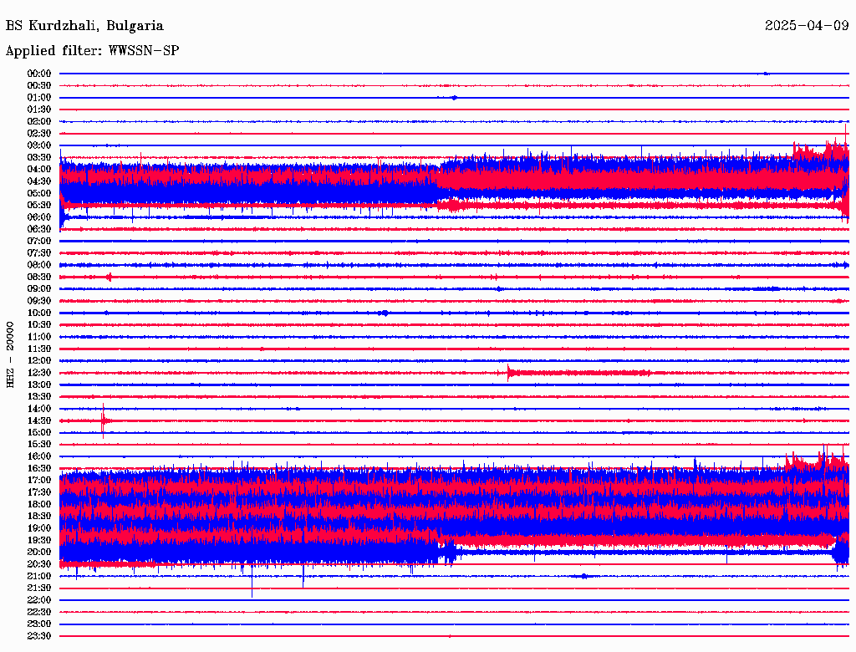Select the 03:30 time label
The height and width of the screenshot is (652, 856).
pos(39,157)
